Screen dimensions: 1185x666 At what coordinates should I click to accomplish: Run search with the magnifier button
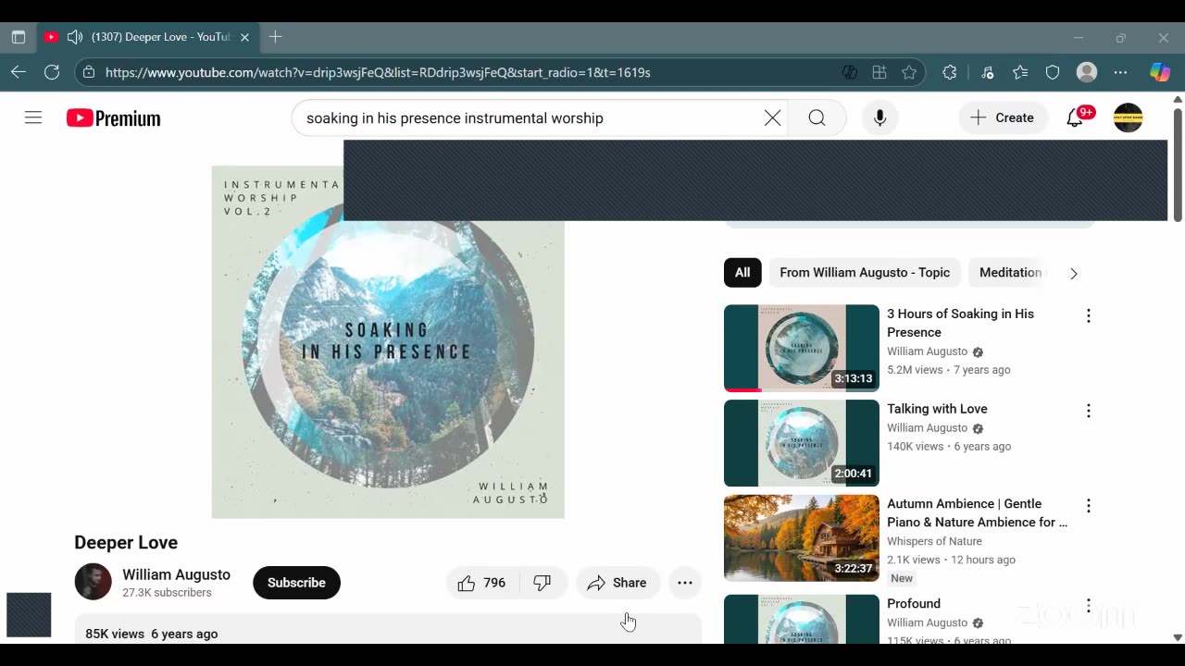(817, 117)
